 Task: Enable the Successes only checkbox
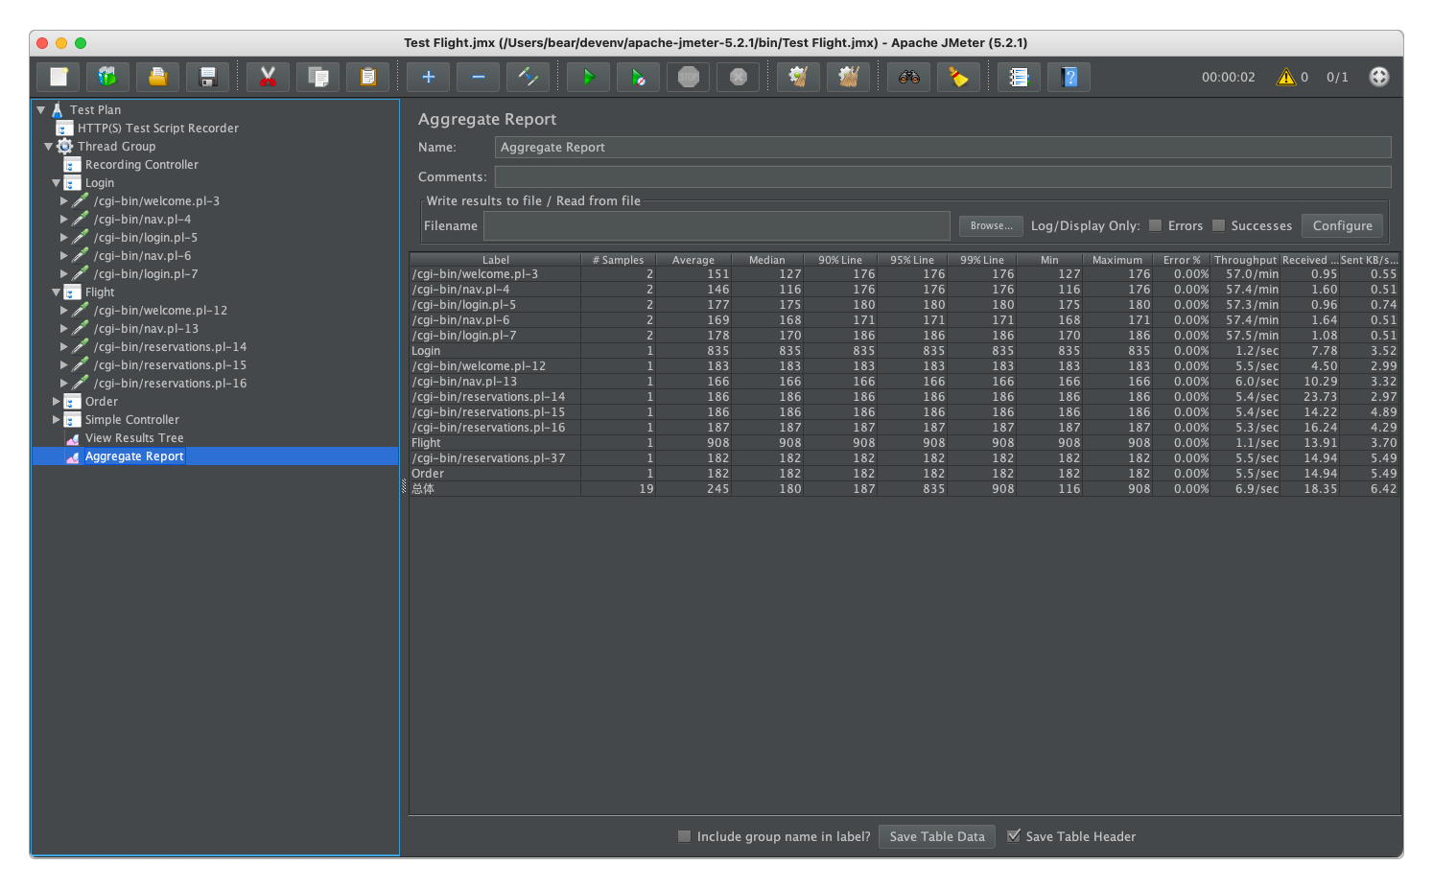(1218, 225)
